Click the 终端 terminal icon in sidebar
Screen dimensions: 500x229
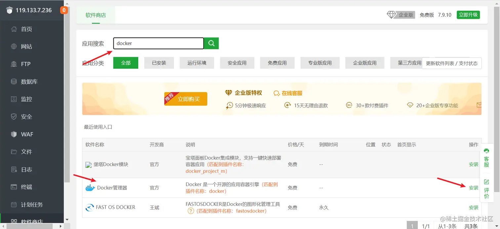(14, 187)
